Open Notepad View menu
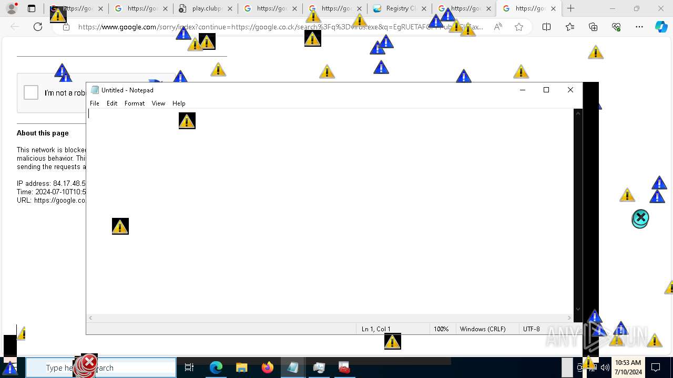 pyautogui.click(x=158, y=103)
